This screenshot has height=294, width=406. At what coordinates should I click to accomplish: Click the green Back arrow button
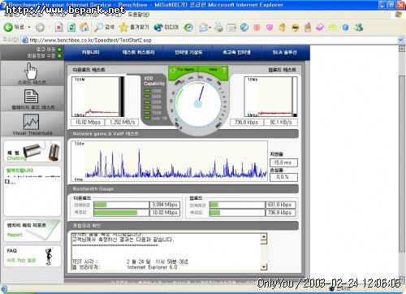coord(8,27)
